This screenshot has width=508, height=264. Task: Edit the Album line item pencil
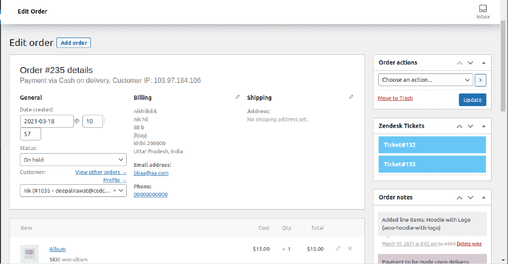338,249
